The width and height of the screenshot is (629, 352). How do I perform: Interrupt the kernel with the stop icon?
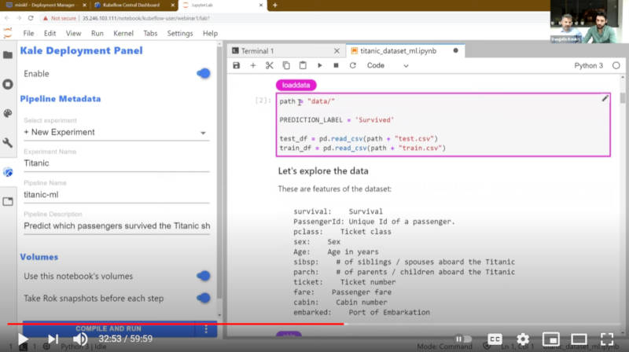click(x=337, y=65)
